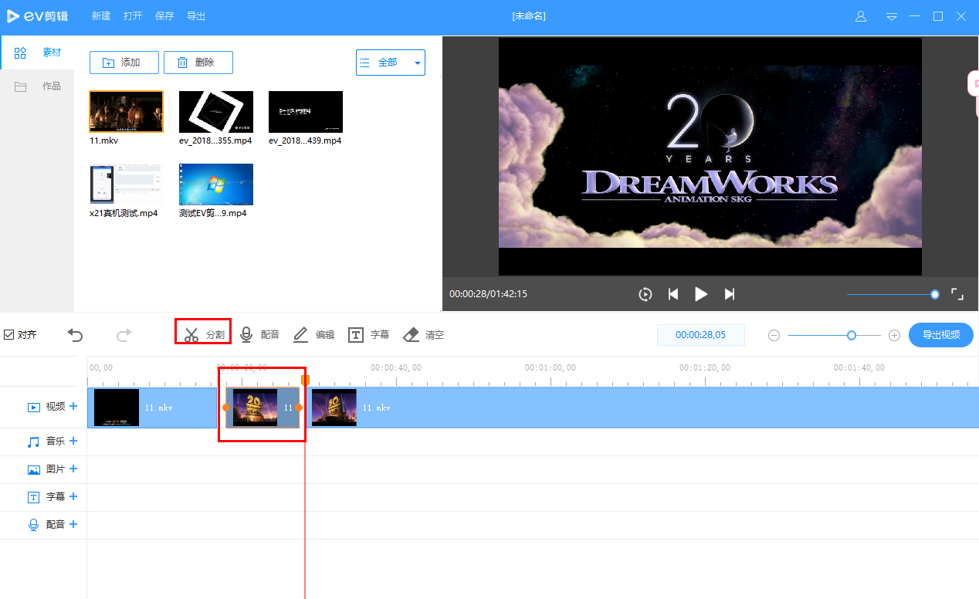The image size is (979, 599).
Task: Add a new track to 视频 row
Action: click(x=73, y=406)
